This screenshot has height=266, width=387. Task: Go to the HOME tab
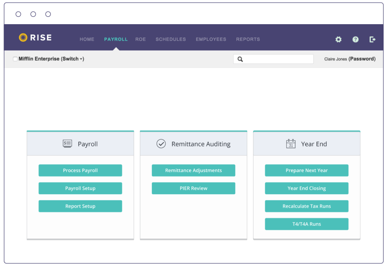tap(87, 39)
